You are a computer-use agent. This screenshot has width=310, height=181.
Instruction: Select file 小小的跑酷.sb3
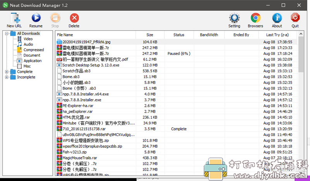tap(76, 82)
